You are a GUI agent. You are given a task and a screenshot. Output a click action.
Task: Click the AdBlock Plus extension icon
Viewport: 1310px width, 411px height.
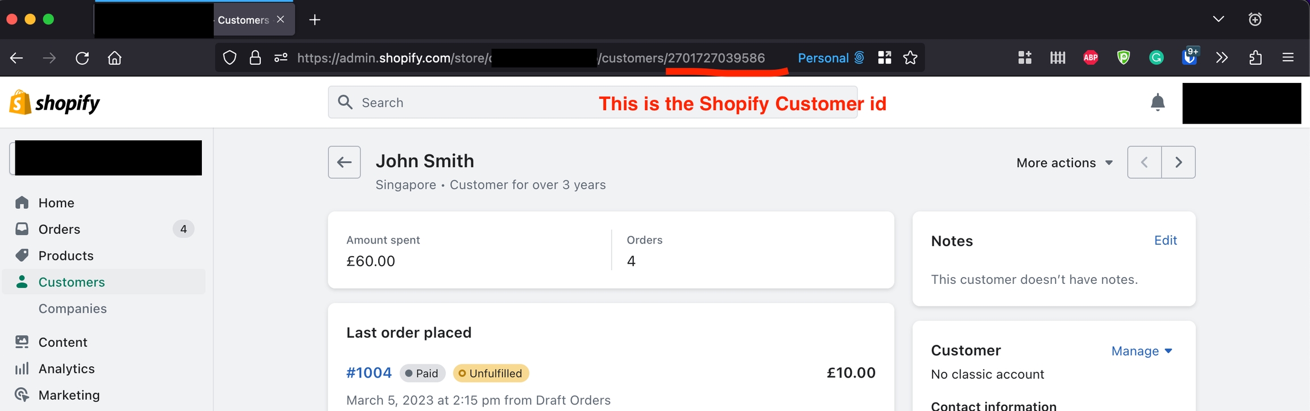click(1091, 58)
